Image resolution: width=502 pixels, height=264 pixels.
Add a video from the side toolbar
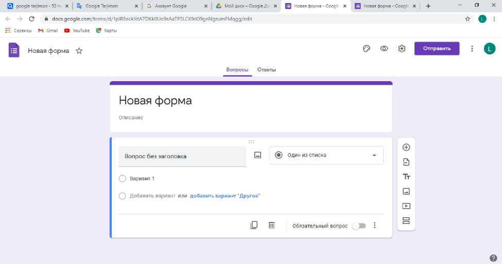pyautogui.click(x=406, y=206)
